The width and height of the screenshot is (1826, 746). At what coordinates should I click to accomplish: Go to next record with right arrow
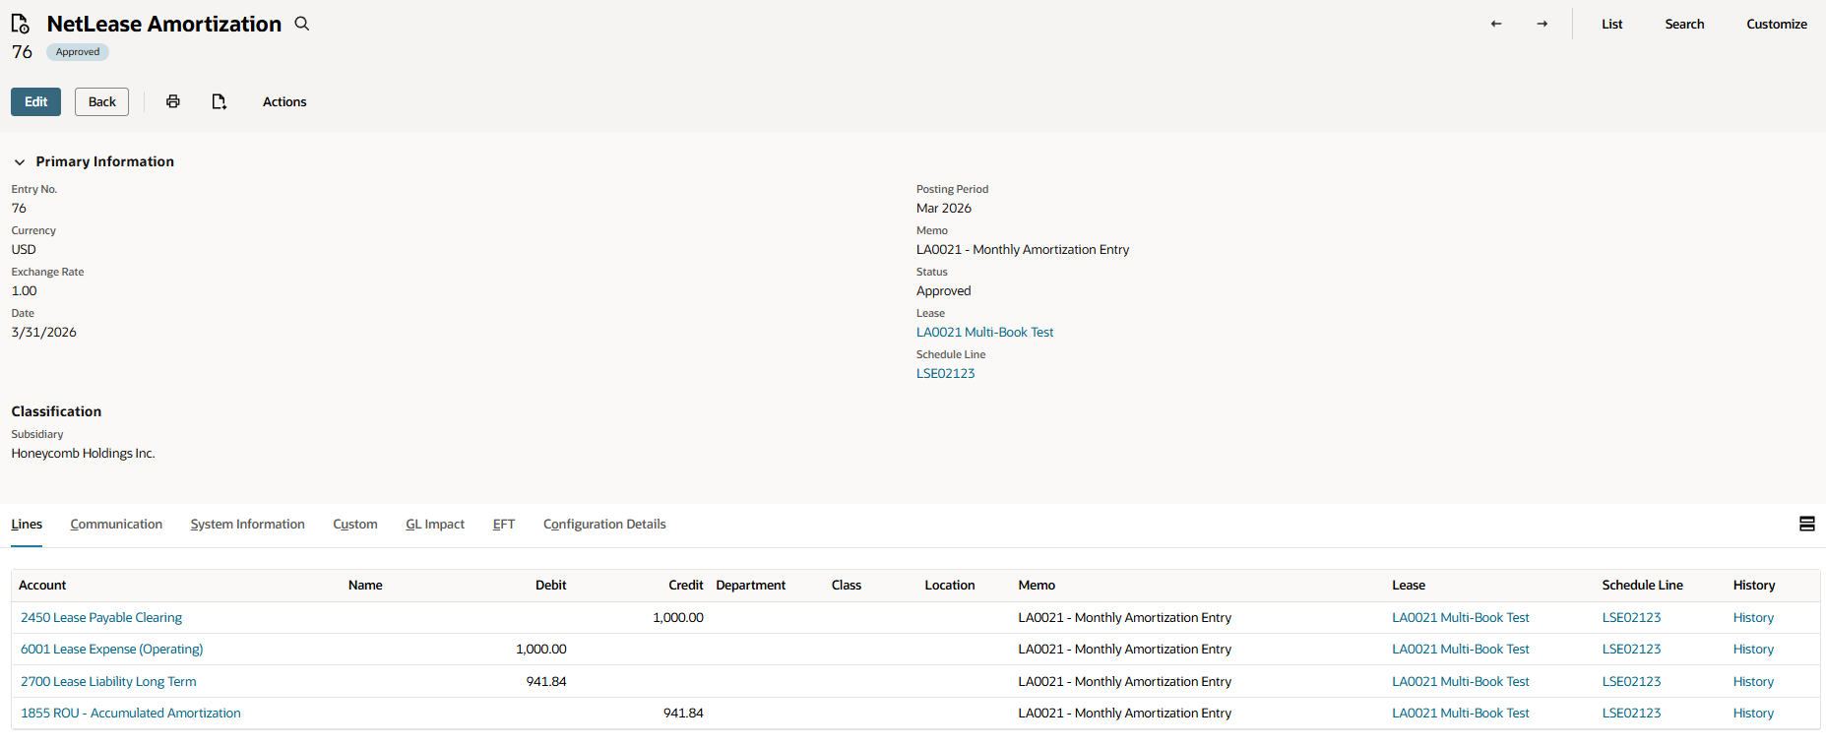[x=1543, y=24]
